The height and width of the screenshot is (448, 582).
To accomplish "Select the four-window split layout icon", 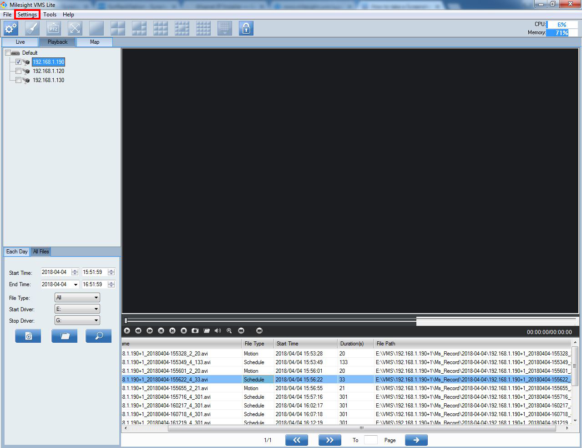I will [x=118, y=28].
